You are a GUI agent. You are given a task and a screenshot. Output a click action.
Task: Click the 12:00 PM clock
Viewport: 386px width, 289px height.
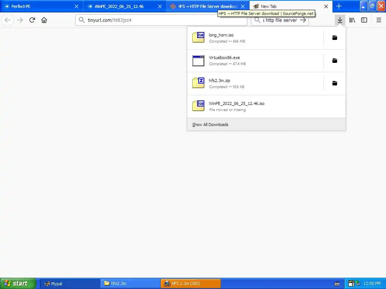(372, 284)
